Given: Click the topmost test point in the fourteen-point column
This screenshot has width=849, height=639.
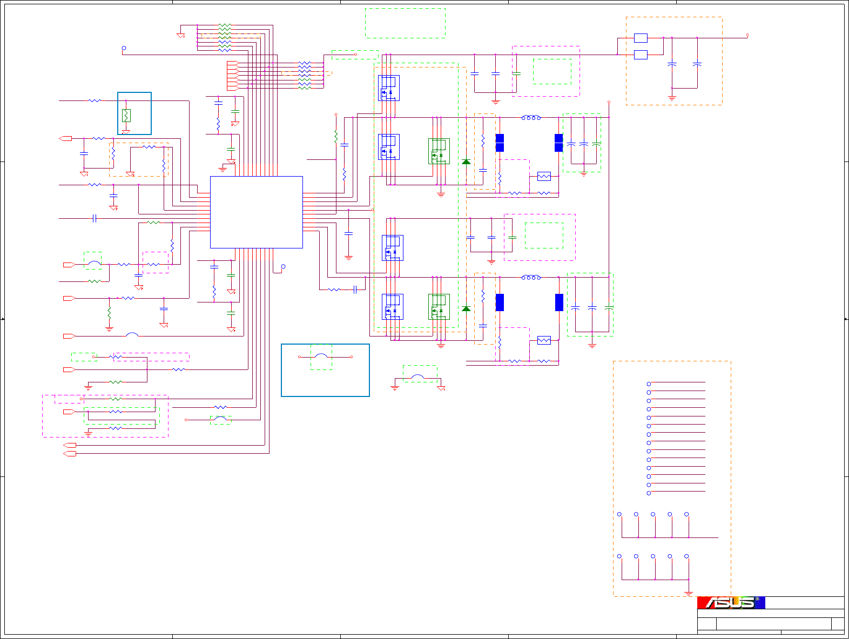Looking at the screenshot, I should (649, 384).
